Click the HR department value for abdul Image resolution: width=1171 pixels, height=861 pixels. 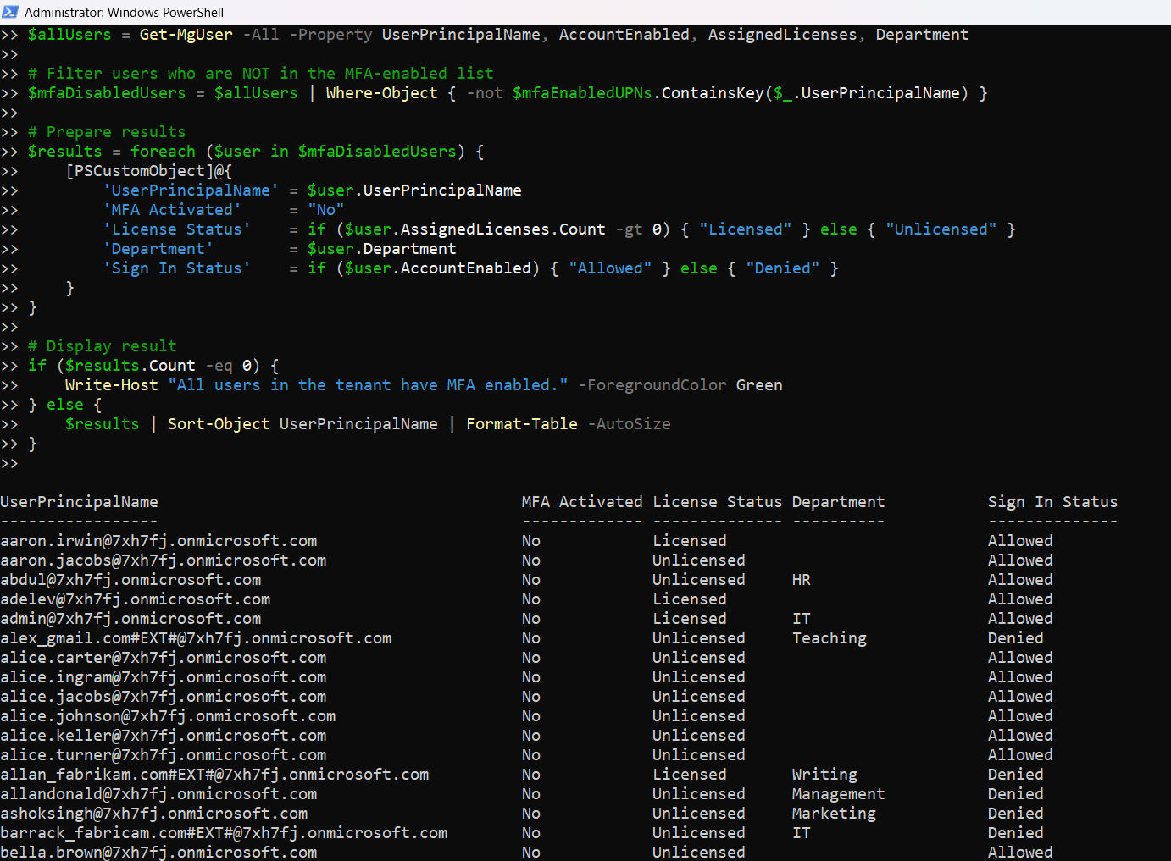[801, 580]
